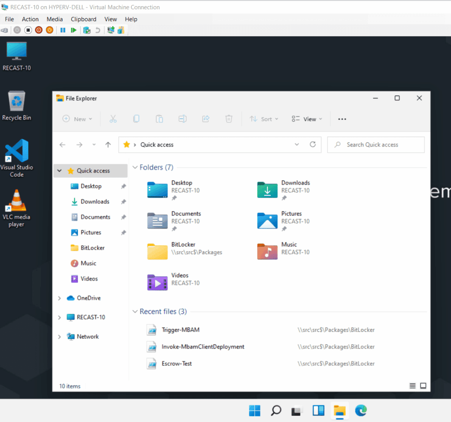Open Microsoft Edge from the taskbar

click(361, 411)
